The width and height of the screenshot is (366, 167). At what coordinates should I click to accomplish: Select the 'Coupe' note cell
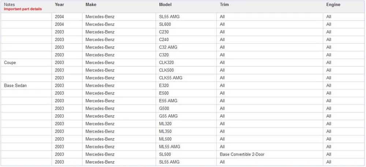point(10,63)
